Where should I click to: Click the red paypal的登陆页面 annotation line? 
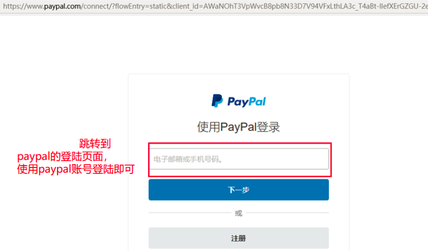(x=62, y=156)
